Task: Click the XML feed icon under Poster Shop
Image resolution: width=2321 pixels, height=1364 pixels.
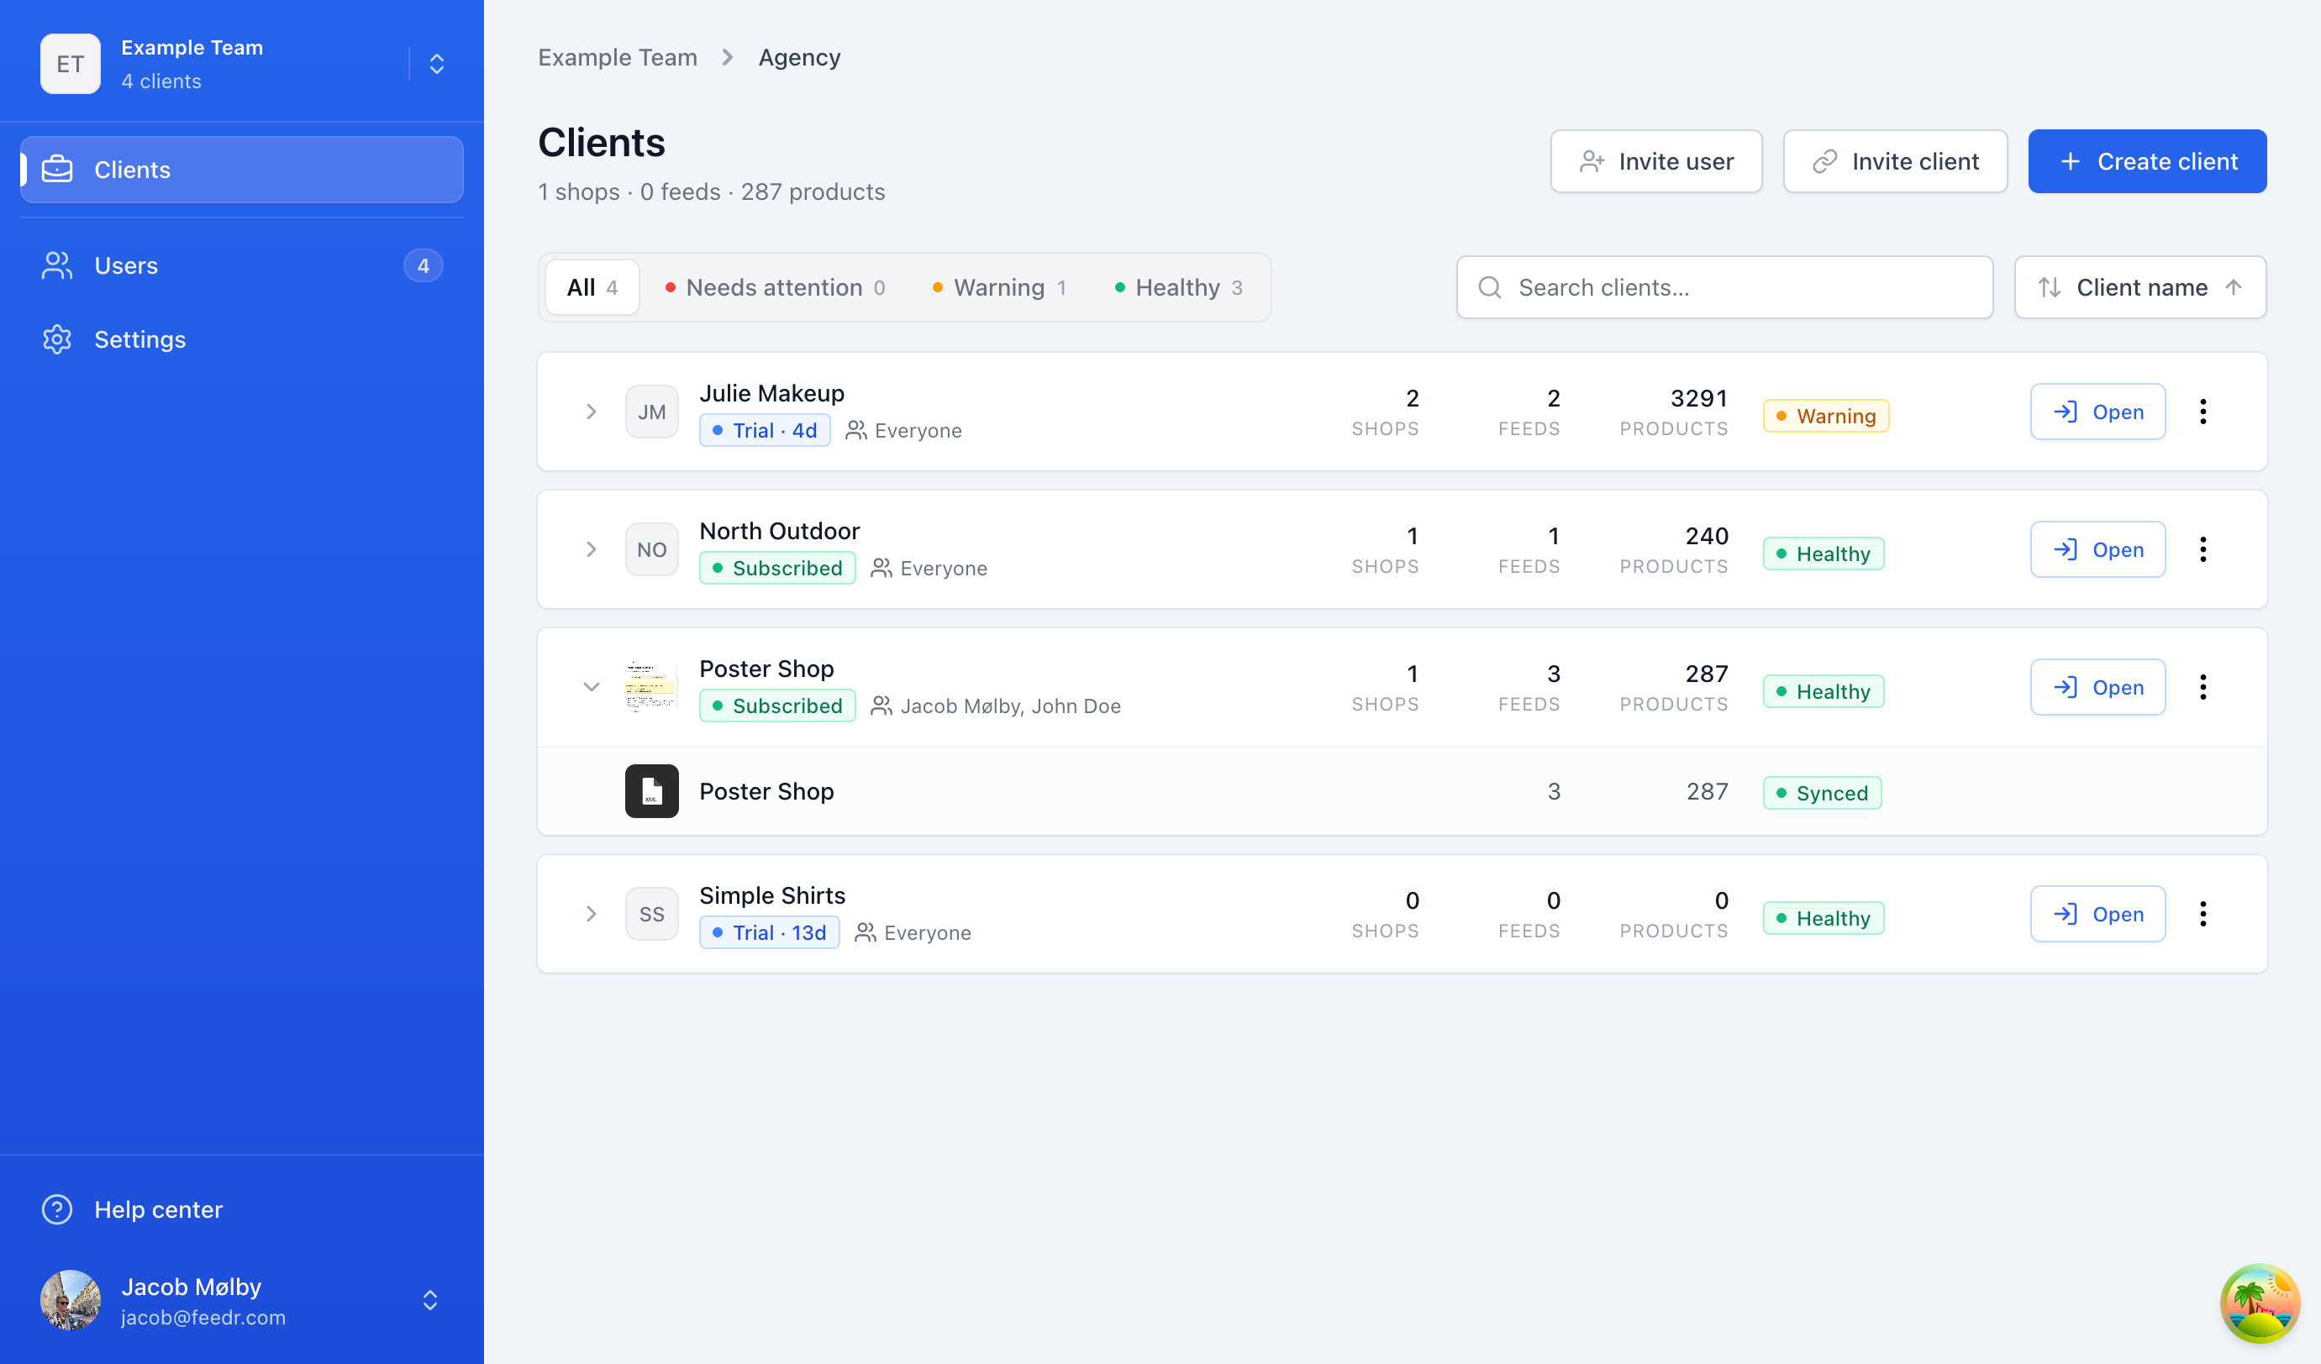Action: pos(652,791)
